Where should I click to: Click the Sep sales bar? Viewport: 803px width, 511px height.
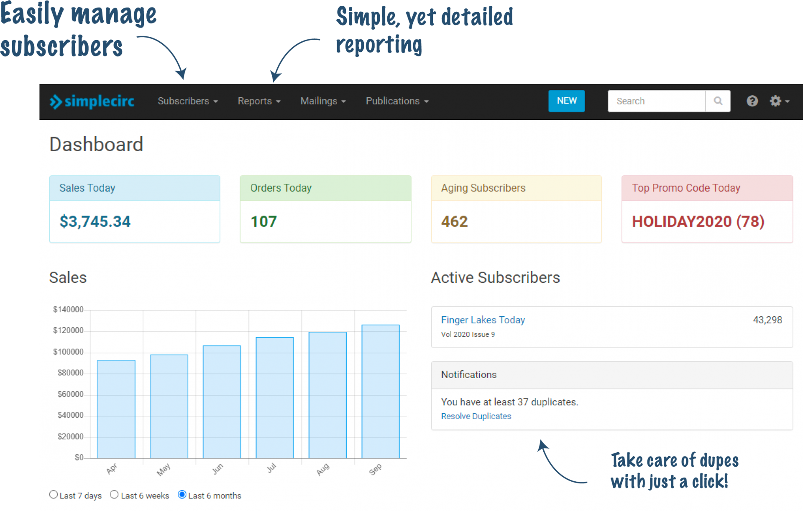point(380,392)
